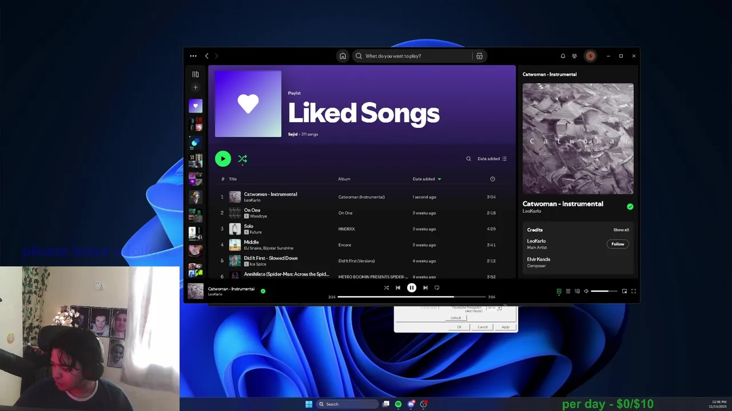732x411 pixels.
Task: Click Default button in properties dialog
Action: tap(456, 318)
